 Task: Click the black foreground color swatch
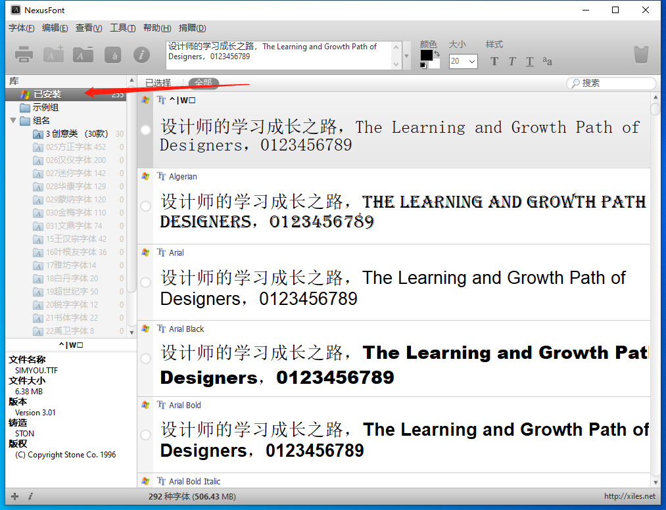427,55
